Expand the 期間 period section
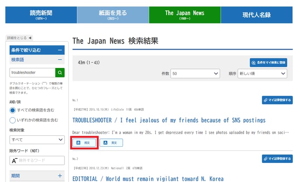300x182 pixels. [x=60, y=176]
